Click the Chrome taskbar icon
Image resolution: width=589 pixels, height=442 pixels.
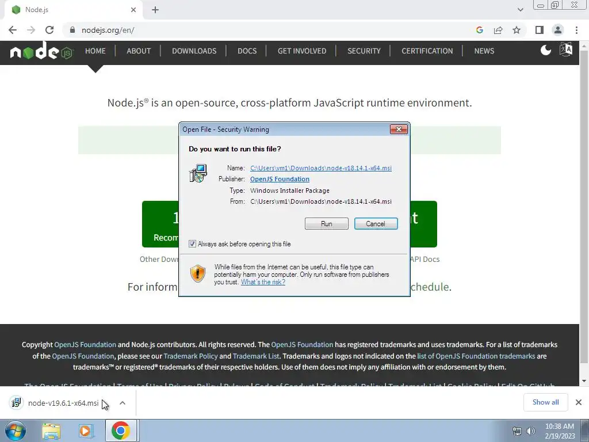tap(121, 430)
